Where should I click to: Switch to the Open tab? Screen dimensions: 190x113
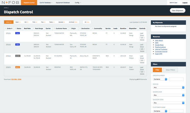18,22
